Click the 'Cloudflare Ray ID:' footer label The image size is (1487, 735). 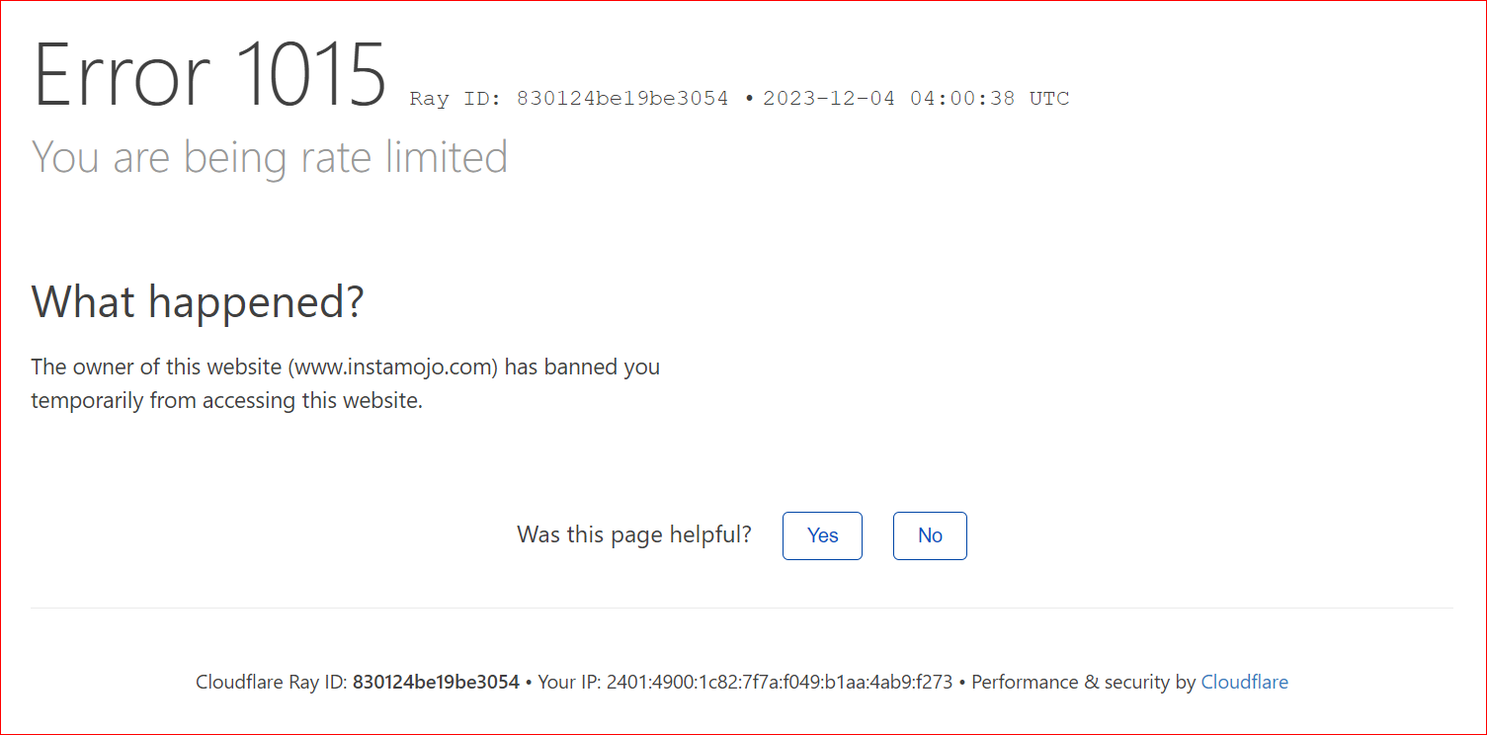click(272, 682)
